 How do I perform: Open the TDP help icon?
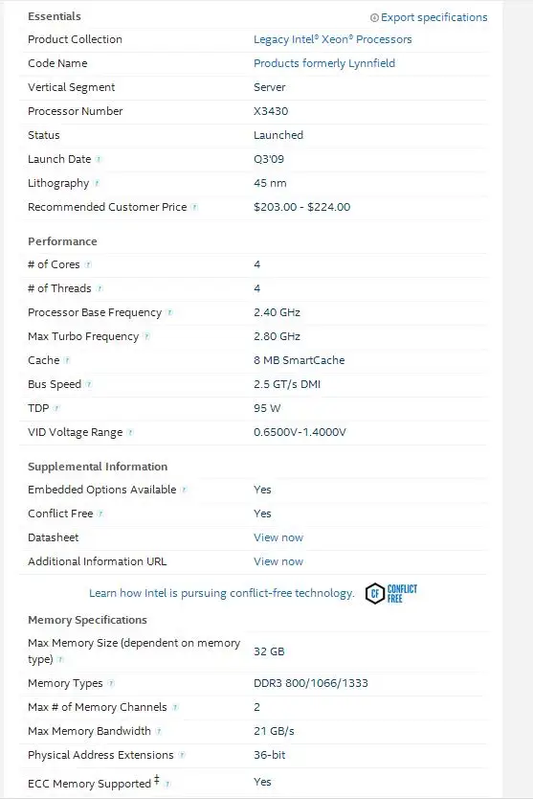56,408
